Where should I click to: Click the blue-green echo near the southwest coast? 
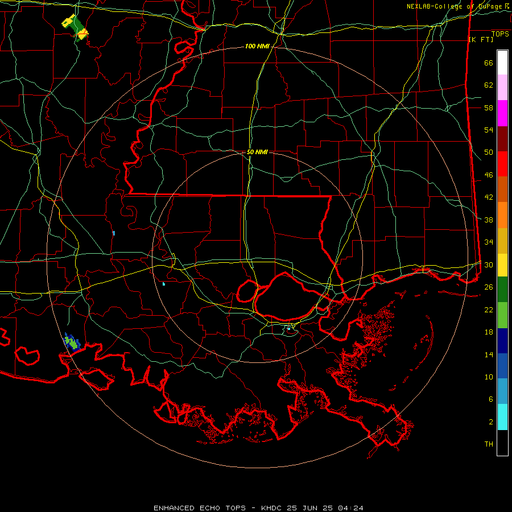click(x=72, y=341)
